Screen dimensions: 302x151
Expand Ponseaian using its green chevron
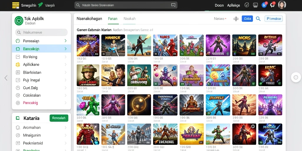click(66, 41)
